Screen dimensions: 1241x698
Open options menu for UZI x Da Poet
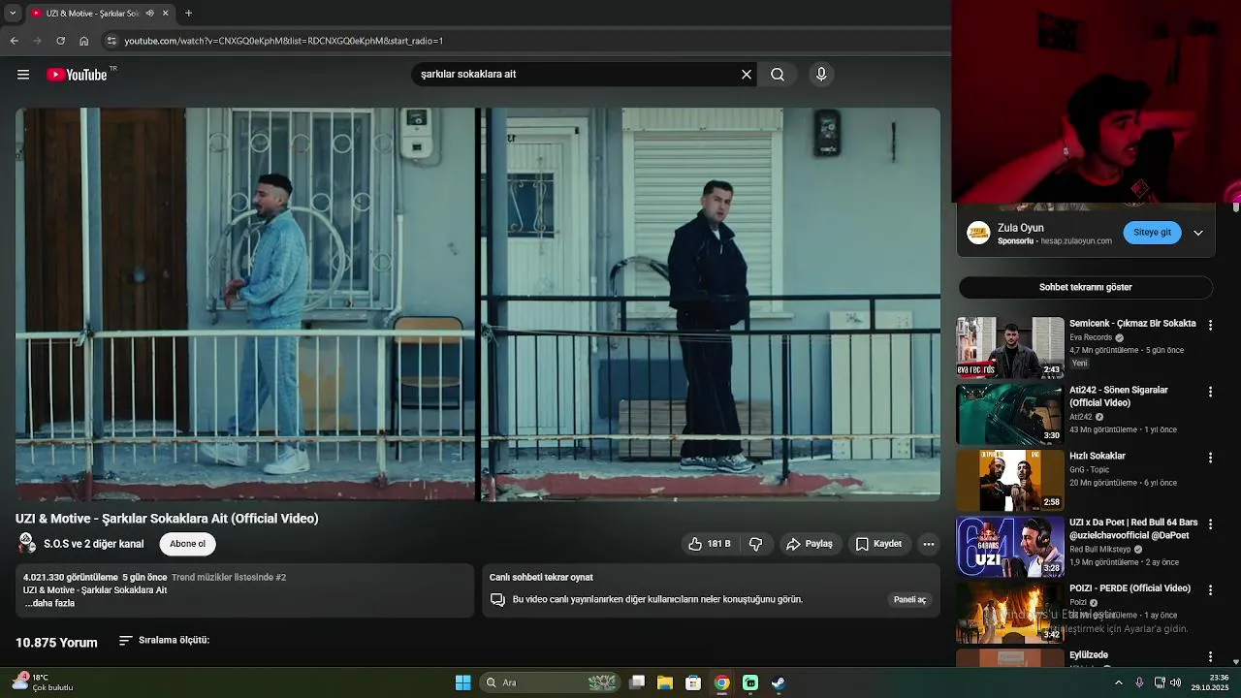pyautogui.click(x=1210, y=523)
